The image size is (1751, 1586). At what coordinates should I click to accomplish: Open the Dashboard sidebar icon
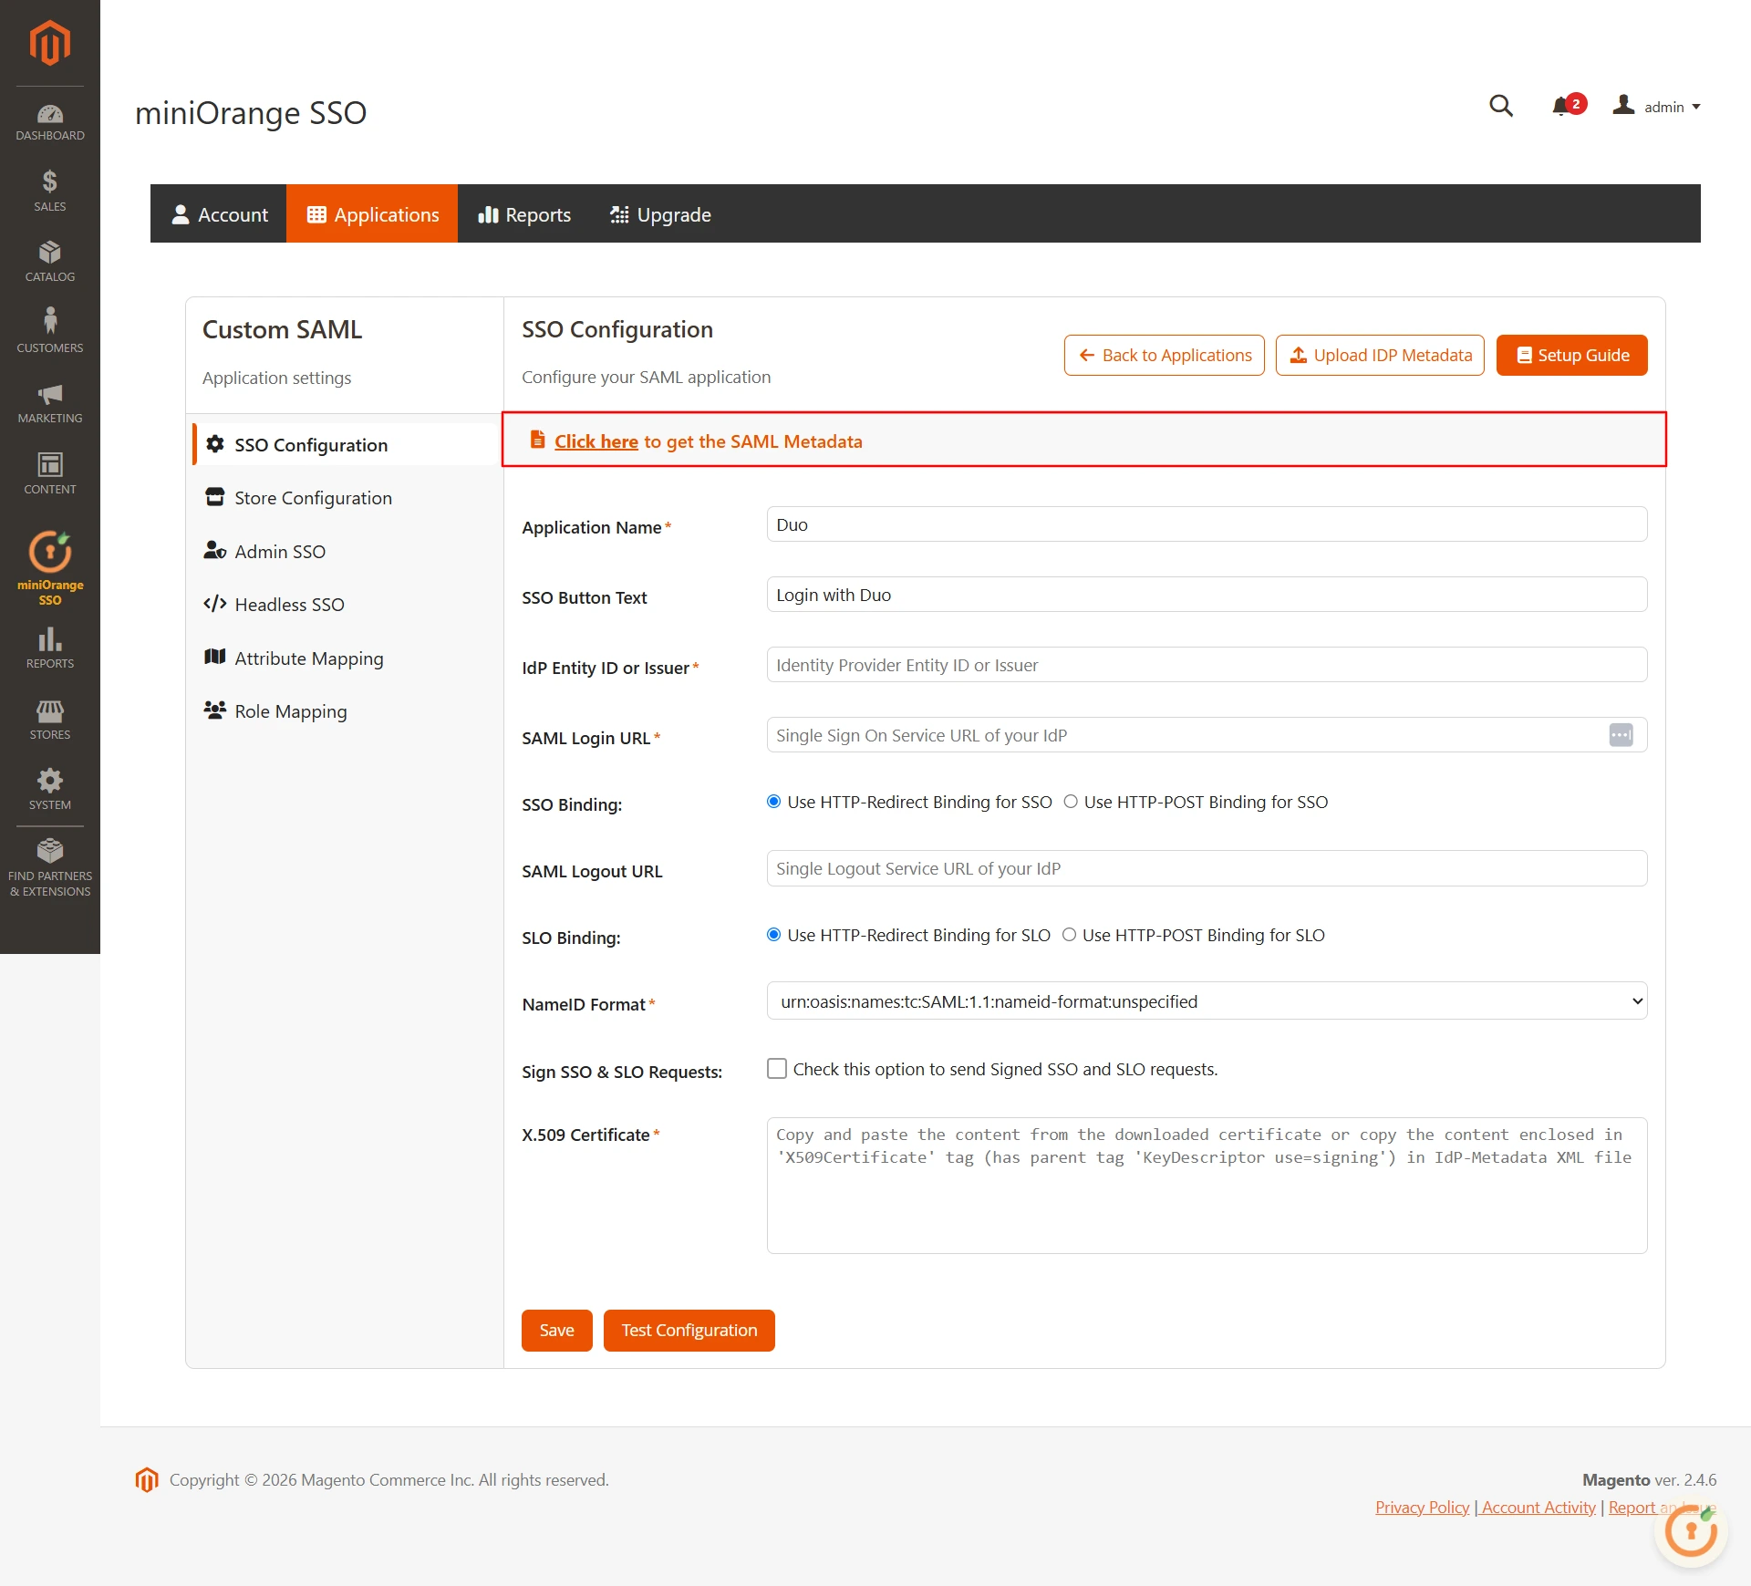50,123
